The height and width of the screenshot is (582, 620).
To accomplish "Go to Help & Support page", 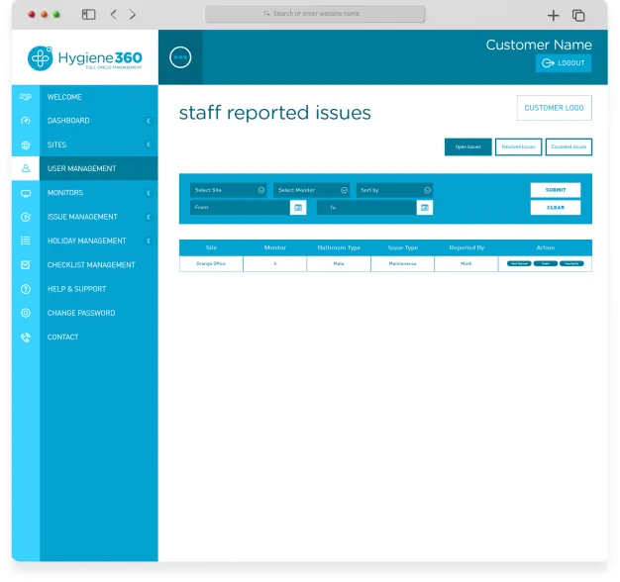I will coord(76,289).
